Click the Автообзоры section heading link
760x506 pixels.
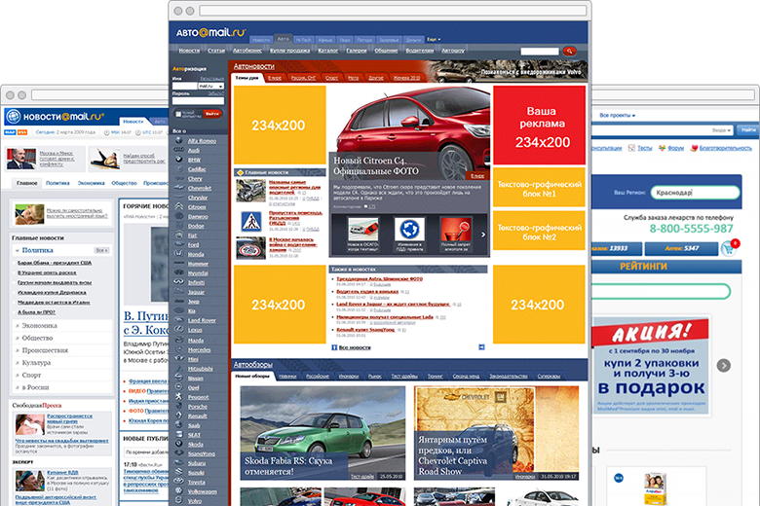pyautogui.click(x=253, y=364)
